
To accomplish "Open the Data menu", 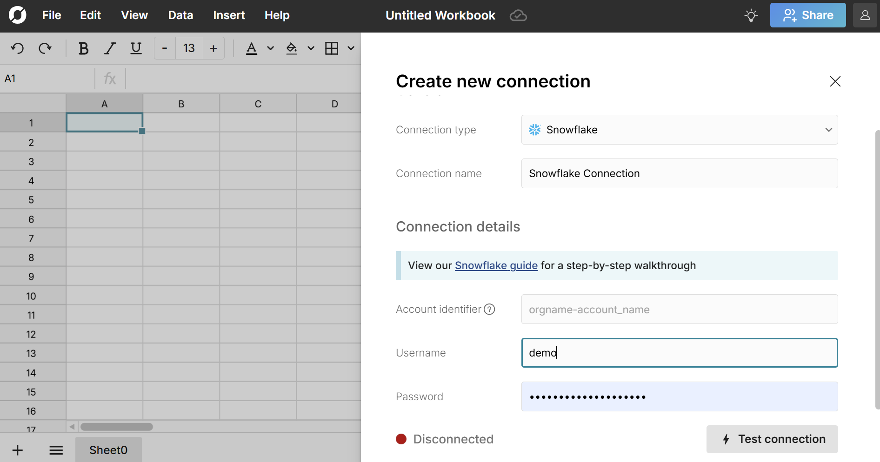I will (x=180, y=15).
